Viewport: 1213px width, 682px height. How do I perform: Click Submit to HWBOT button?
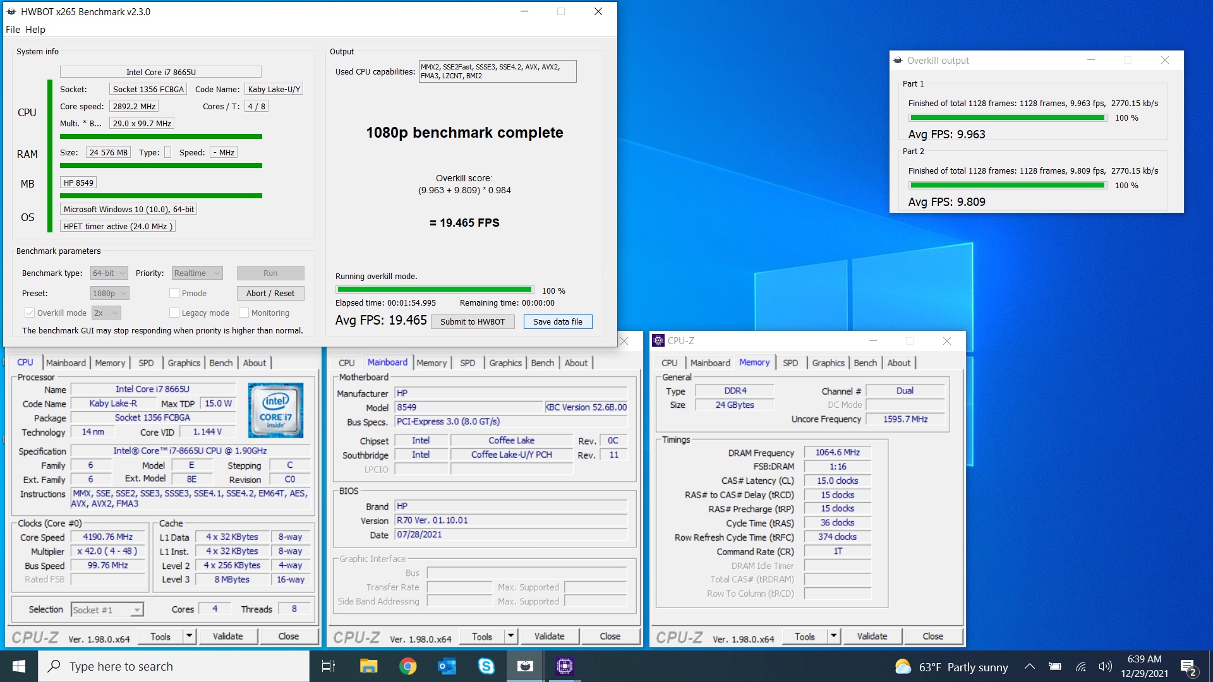click(x=473, y=322)
